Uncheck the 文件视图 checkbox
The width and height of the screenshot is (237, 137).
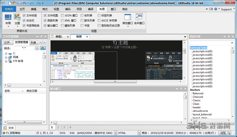point(45,15)
